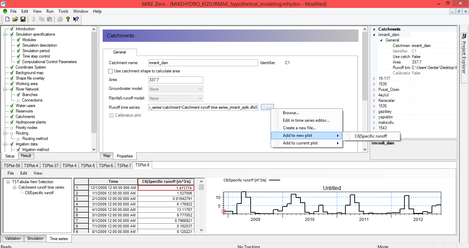Click the setup tree's scroll down arrow

tap(94, 149)
